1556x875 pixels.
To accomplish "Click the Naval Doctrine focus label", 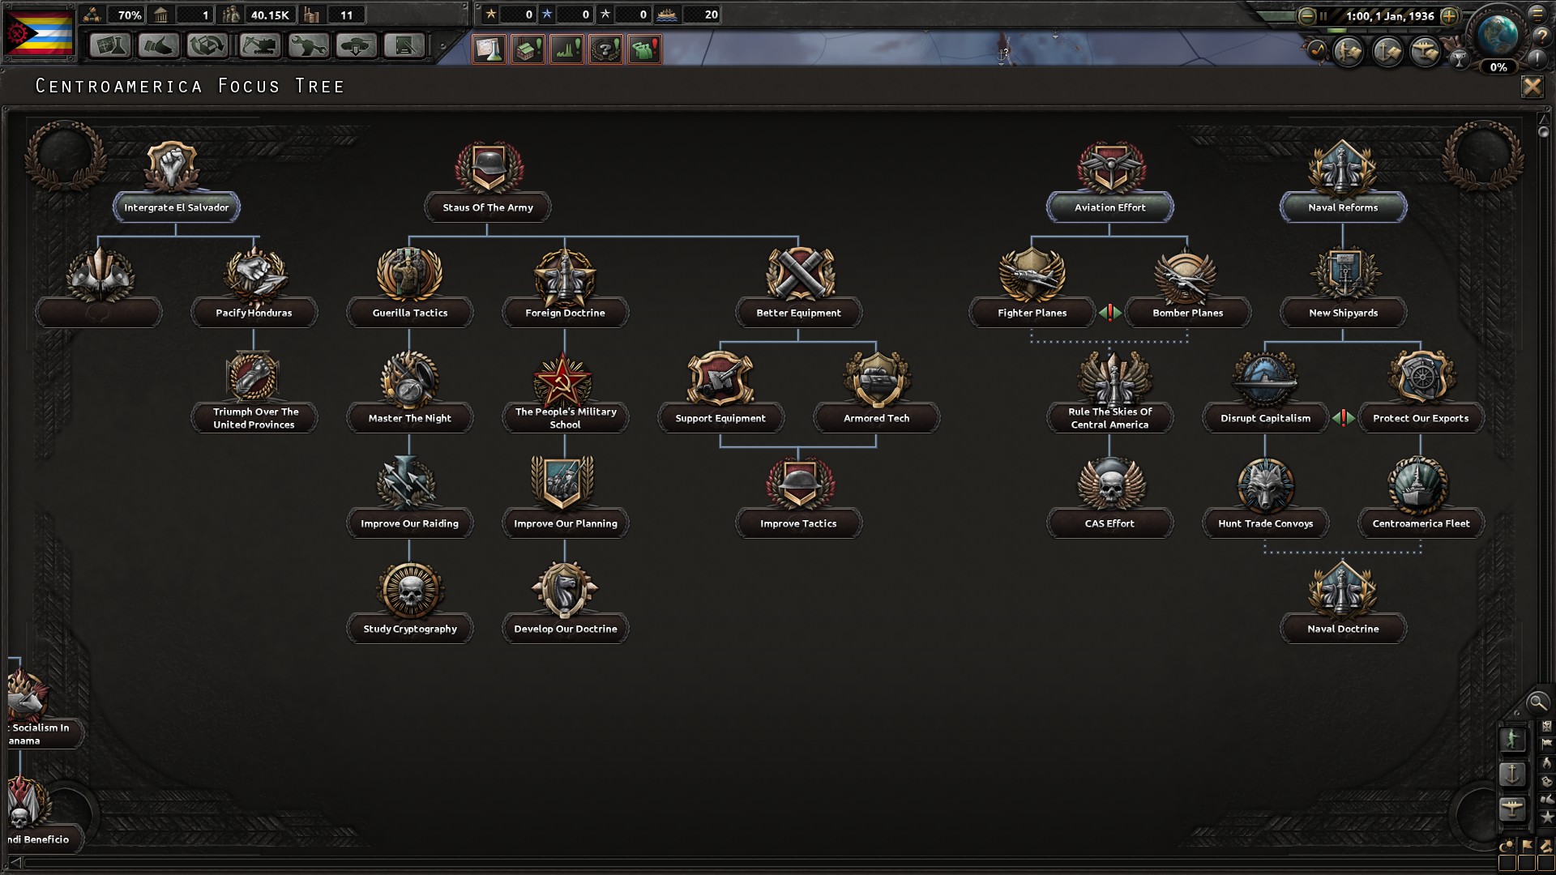I will coord(1343,629).
